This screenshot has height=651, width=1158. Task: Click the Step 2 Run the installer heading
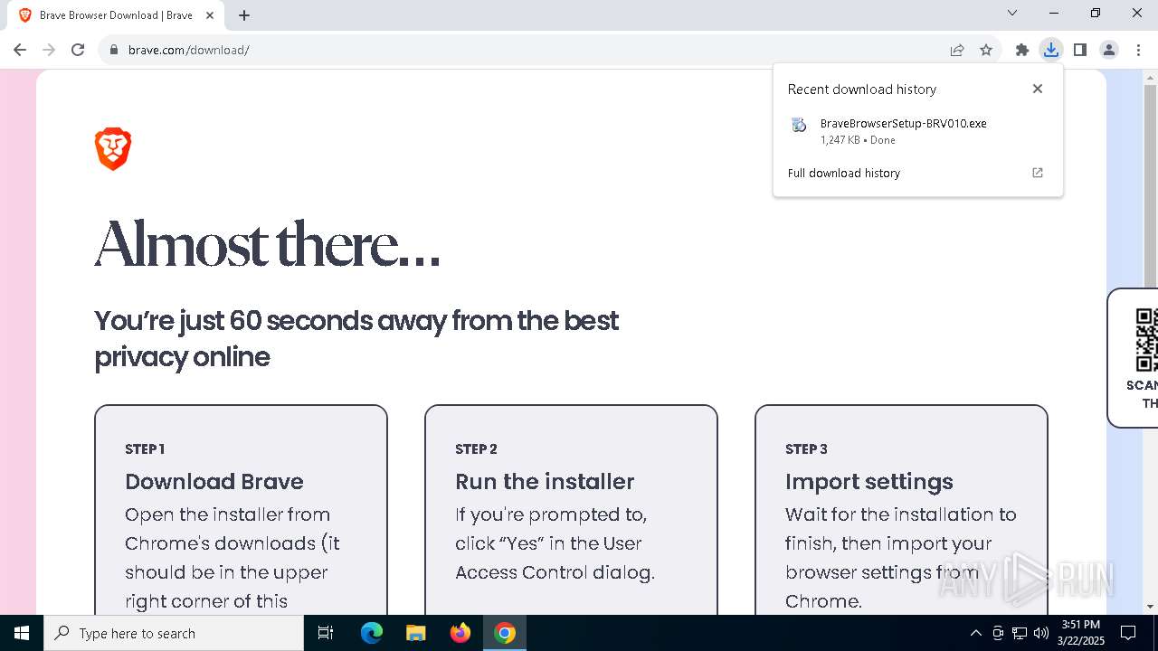[545, 481]
